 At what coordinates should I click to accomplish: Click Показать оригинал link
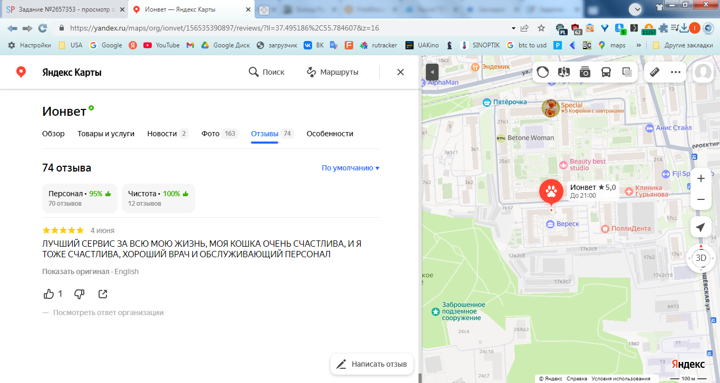[75, 271]
